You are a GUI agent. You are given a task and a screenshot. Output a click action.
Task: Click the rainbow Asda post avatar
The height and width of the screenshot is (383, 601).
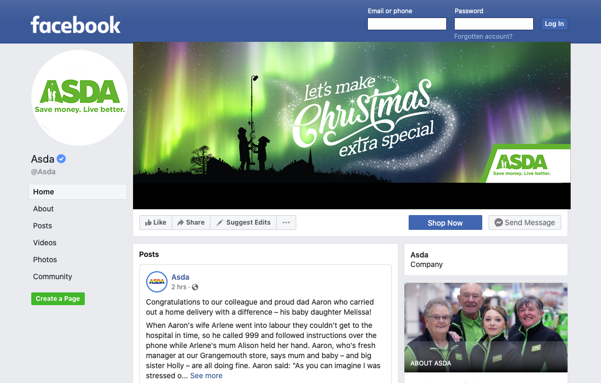click(157, 281)
